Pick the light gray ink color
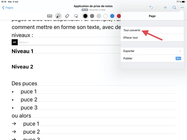The height and width of the screenshot is (140, 187). [99, 16]
